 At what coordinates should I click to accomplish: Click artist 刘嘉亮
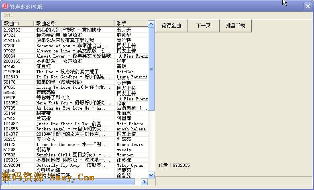point(124,139)
